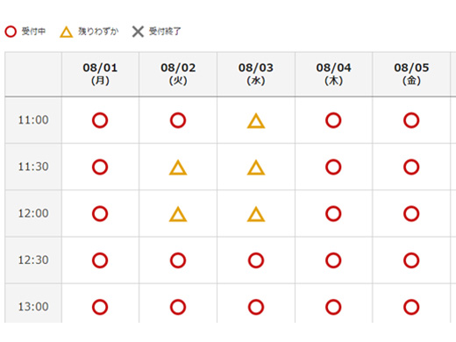The height and width of the screenshot is (342, 456).
Task: Click the 08/04 11:30 circle slot
Action: click(333, 167)
